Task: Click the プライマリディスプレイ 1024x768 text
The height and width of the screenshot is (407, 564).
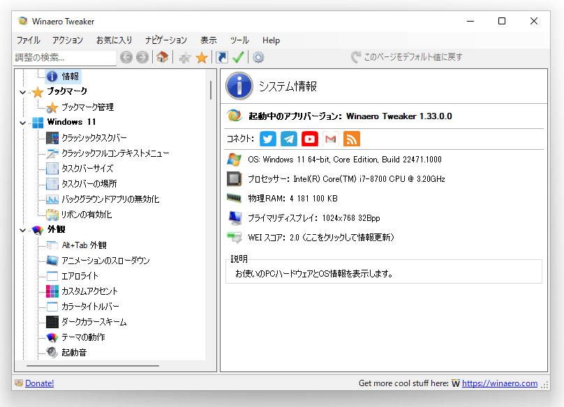Action: (313, 218)
